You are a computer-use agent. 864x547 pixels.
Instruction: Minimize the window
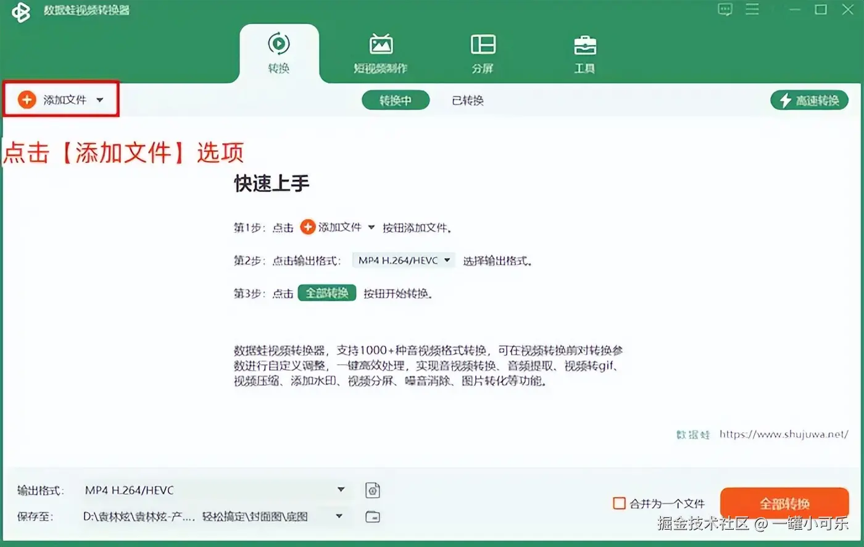click(794, 9)
